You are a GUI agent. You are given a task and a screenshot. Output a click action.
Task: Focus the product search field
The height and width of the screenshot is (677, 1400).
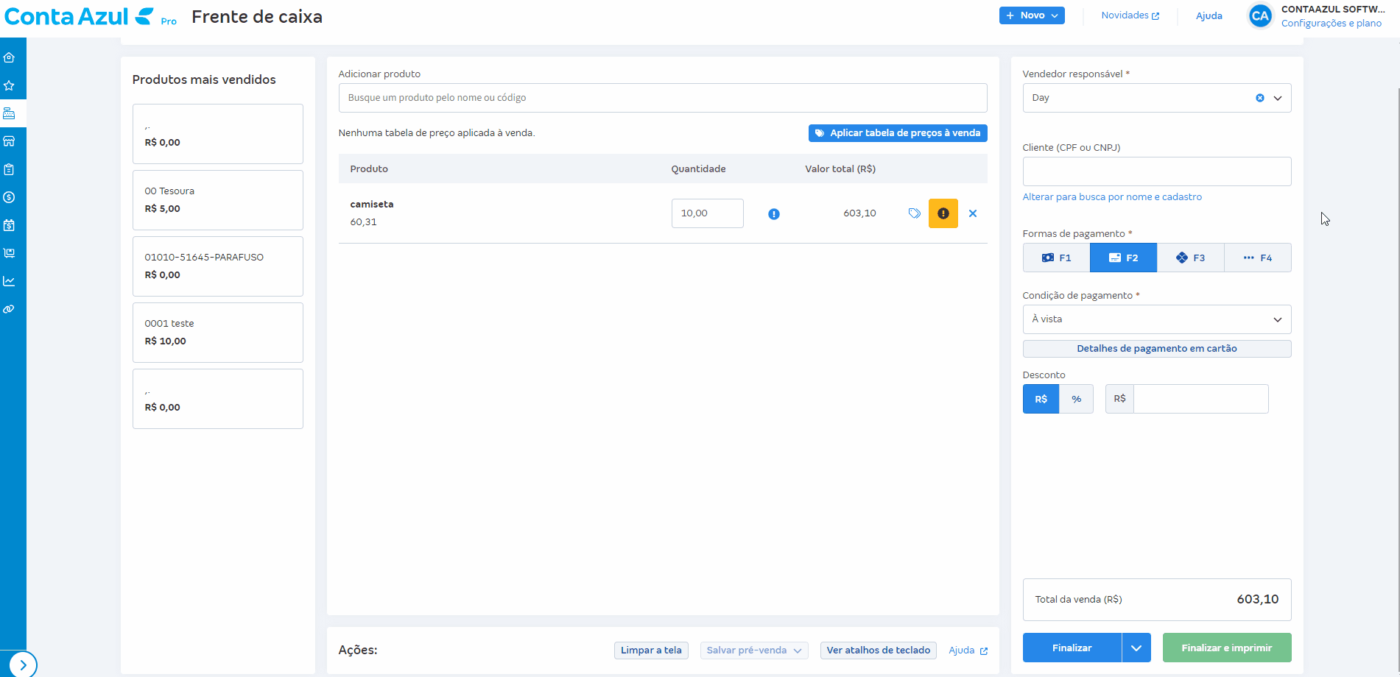(x=663, y=98)
